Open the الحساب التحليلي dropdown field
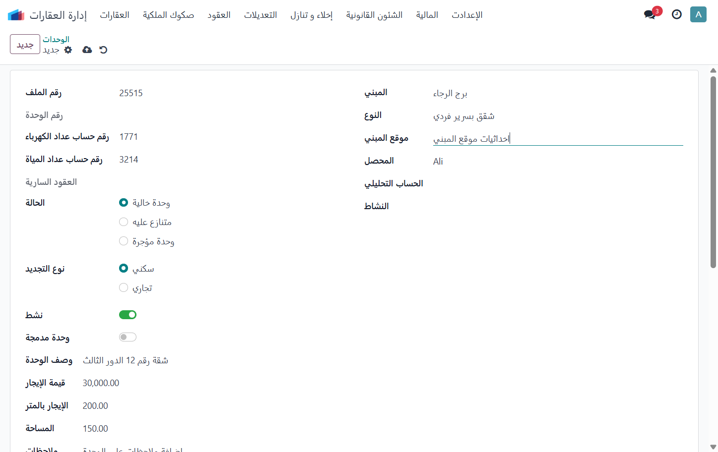 pos(558,184)
